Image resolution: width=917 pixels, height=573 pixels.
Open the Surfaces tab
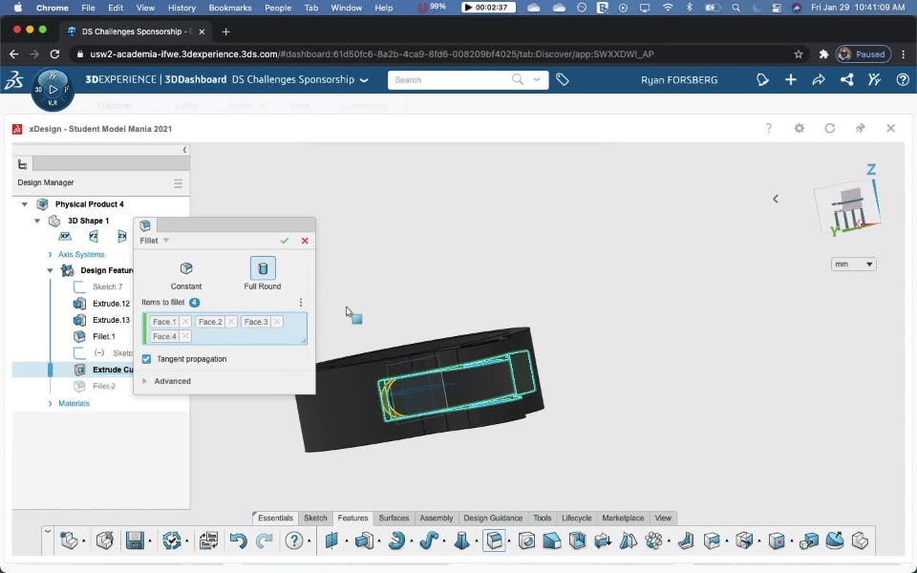coord(394,518)
